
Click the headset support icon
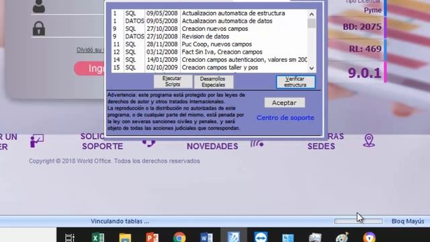148,143
